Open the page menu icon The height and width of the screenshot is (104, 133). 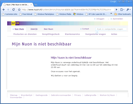coord(122,10)
